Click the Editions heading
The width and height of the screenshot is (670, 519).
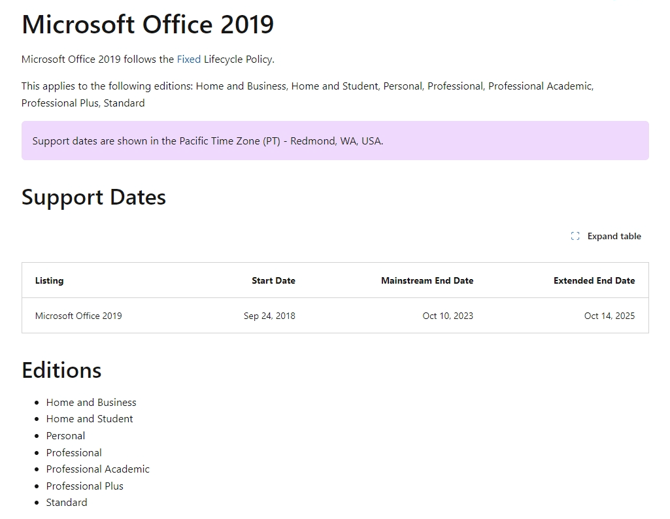[x=61, y=370]
